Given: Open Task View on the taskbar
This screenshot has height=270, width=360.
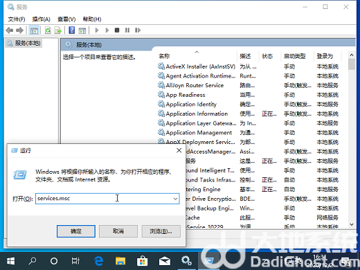Looking at the screenshot, I should point(75,261).
